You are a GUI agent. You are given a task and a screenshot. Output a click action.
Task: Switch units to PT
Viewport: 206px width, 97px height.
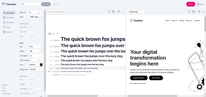[58, 34]
